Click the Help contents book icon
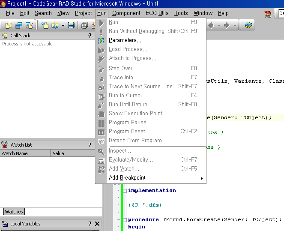The height and width of the screenshot is (231, 284). pyautogui.click(x=249, y=26)
